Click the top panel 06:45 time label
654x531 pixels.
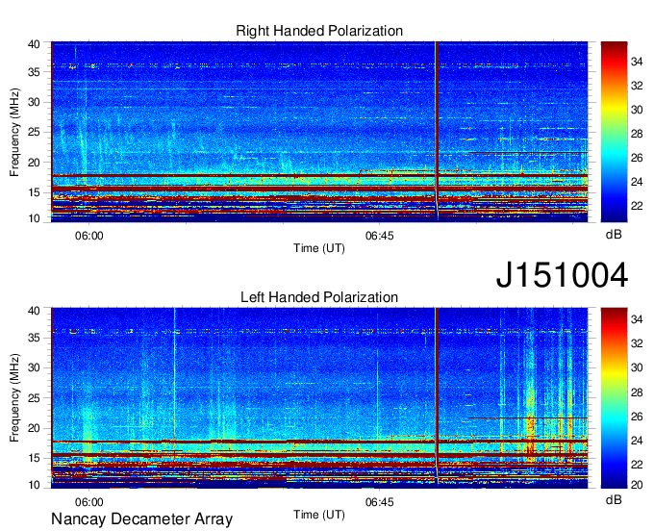pyautogui.click(x=379, y=236)
